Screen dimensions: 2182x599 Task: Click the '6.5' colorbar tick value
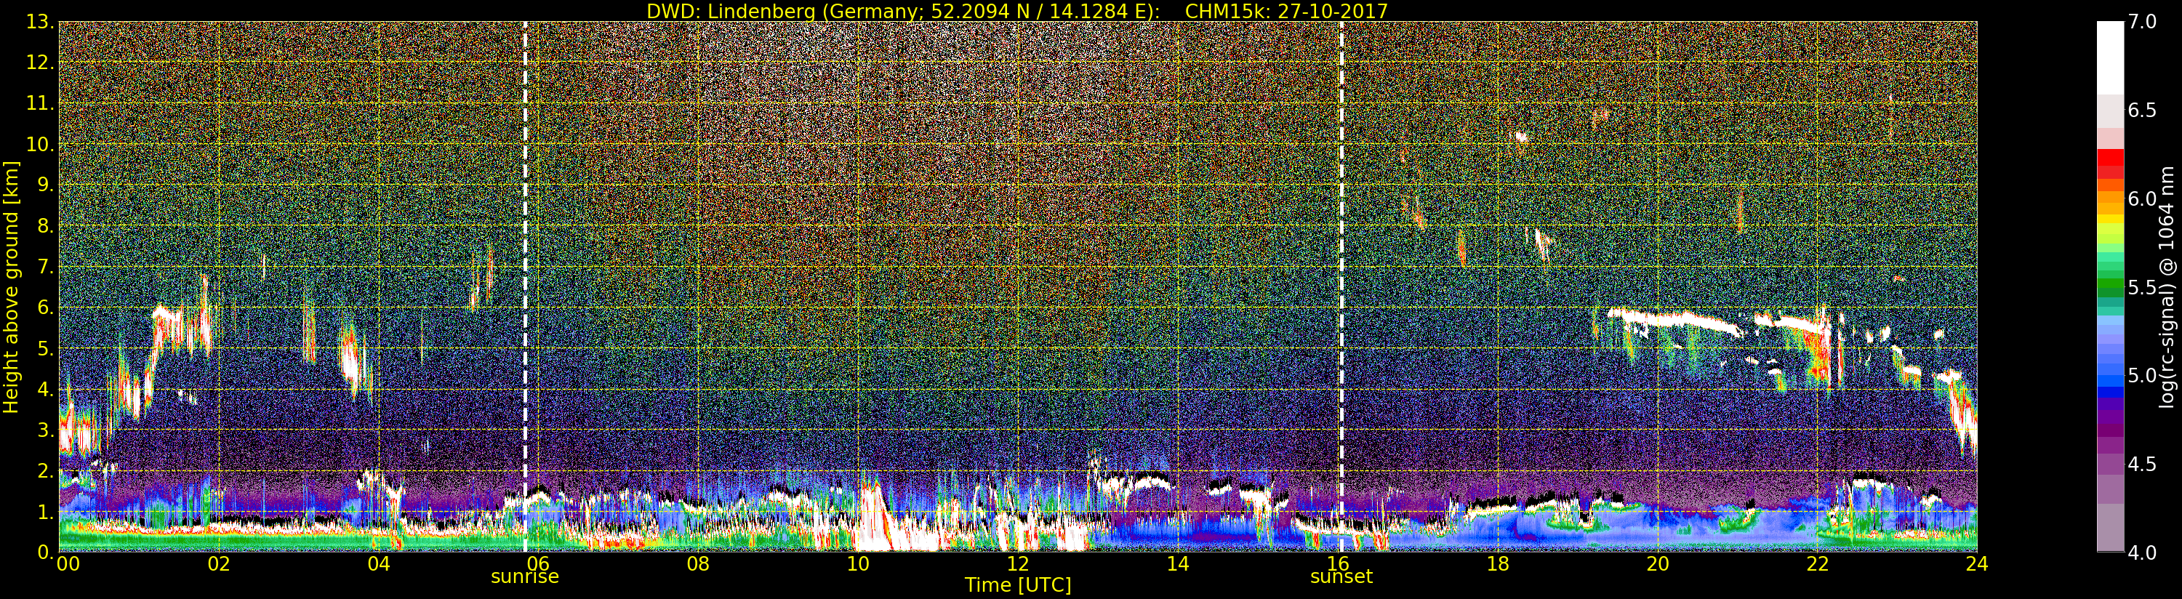coord(2141,110)
